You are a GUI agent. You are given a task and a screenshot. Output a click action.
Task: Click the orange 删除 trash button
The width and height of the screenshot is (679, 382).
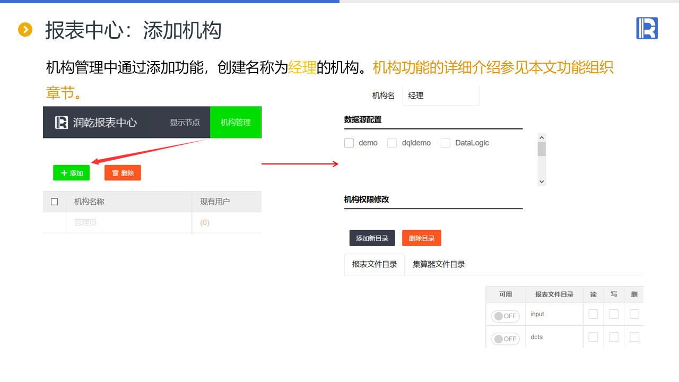pos(123,173)
